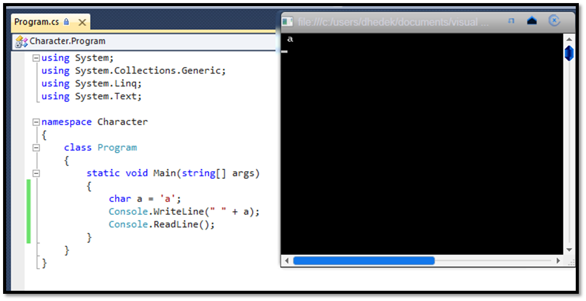Click the Console.WriteLine statement
Image resolution: width=586 pixels, height=301 pixels.
pos(184,211)
